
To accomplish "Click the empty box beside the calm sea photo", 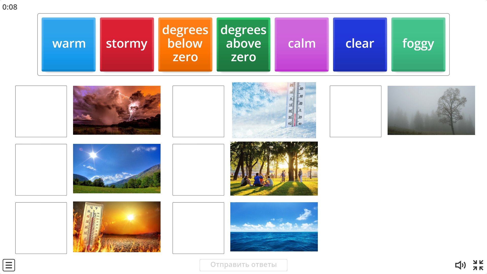I will pos(198,228).
